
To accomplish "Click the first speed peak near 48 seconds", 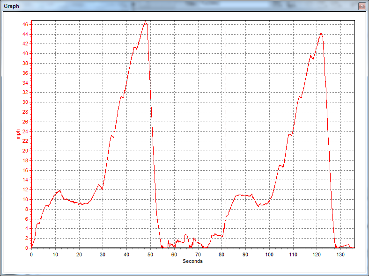I will 146,22.
